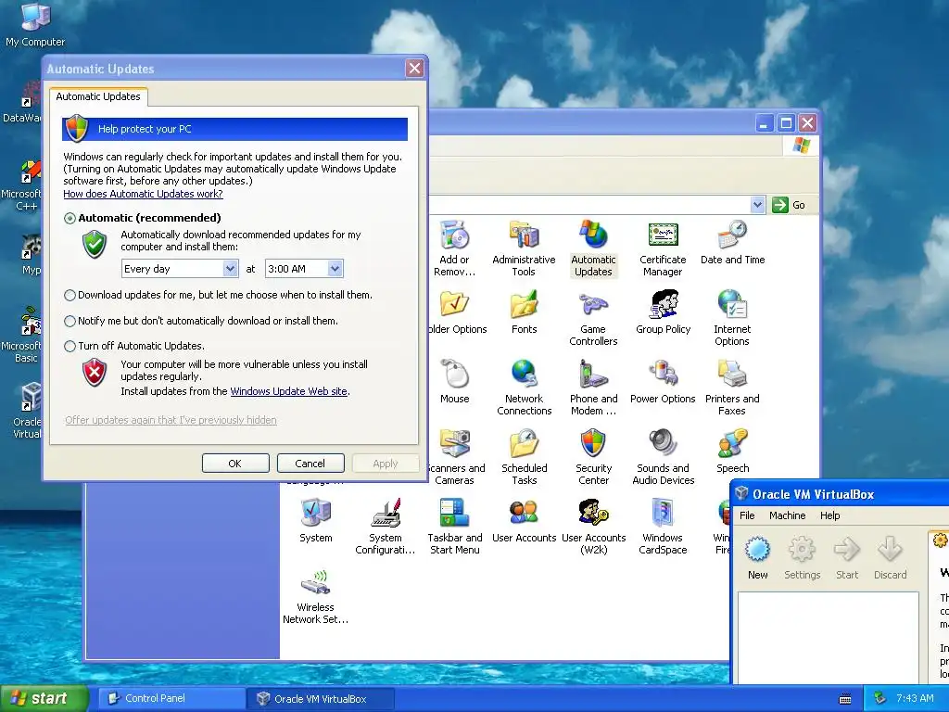
Task: Click New in VirtualBox toolbar
Action: (757, 558)
